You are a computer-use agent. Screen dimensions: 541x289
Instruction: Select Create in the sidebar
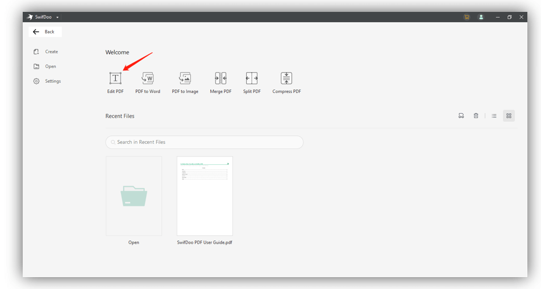point(45,52)
